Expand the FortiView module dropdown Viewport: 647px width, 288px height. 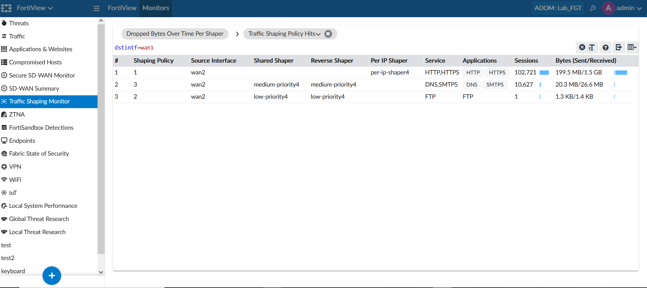point(35,8)
